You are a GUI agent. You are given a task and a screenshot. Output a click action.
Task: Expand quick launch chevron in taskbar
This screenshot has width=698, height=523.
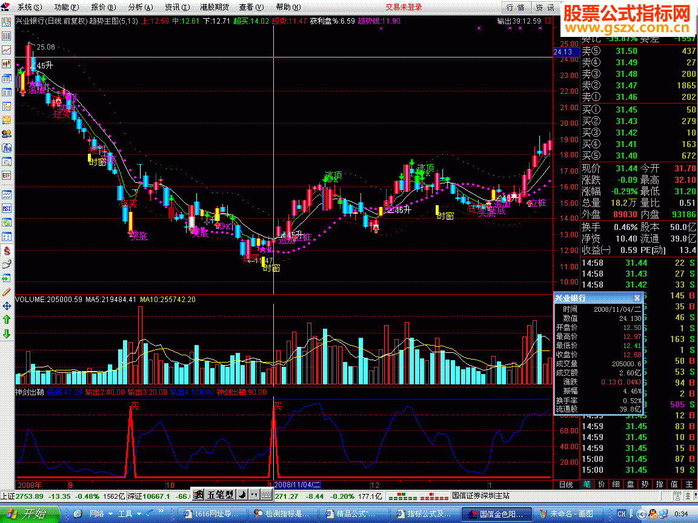161,511
